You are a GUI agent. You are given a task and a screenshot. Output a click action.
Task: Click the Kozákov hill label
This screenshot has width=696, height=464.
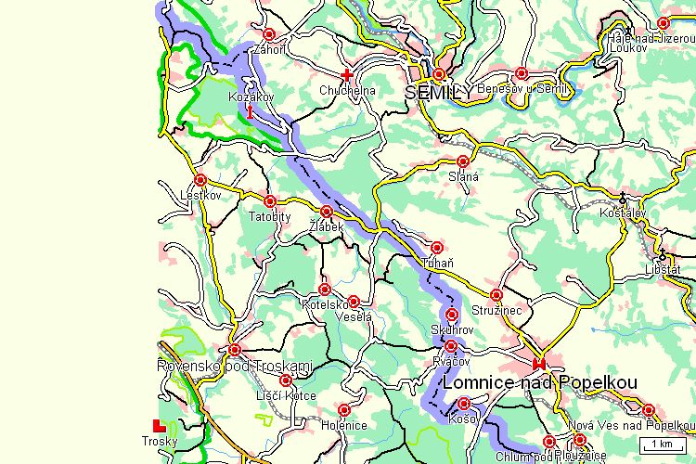(x=251, y=97)
